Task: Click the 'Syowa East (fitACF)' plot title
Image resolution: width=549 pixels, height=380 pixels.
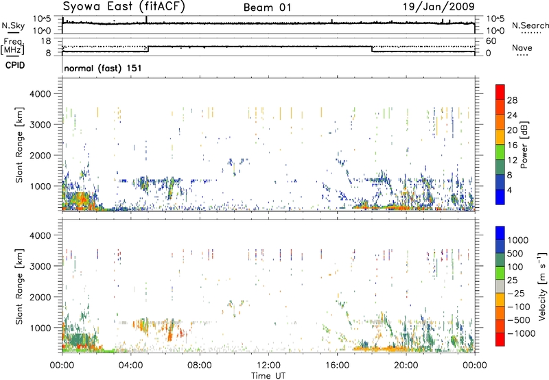Action: tap(124, 6)
